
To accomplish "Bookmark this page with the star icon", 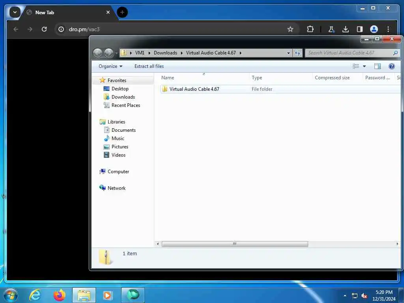I will (290, 29).
